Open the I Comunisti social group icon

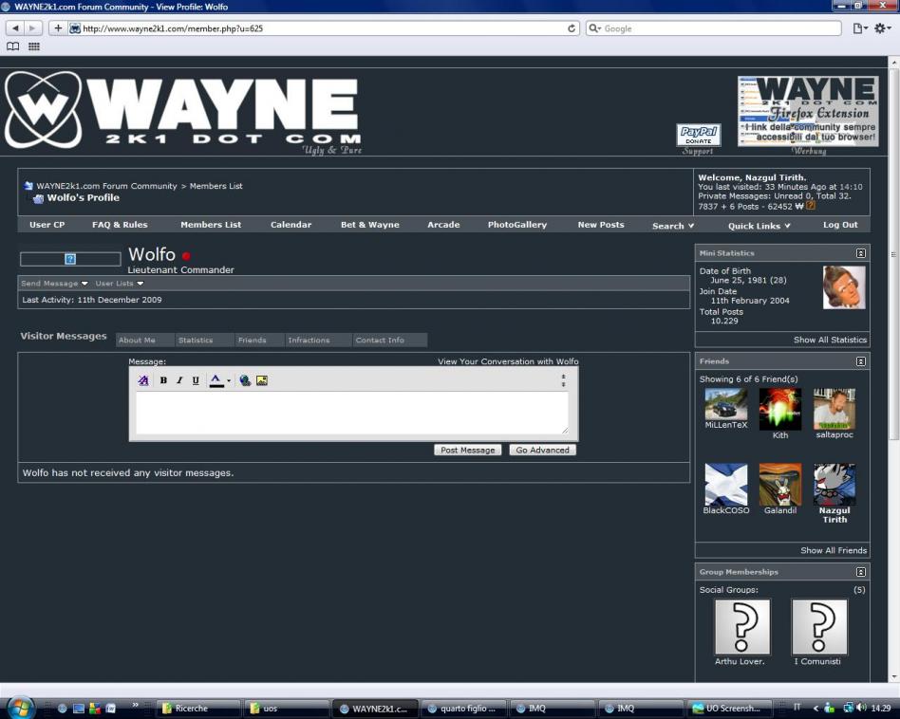tap(819, 627)
